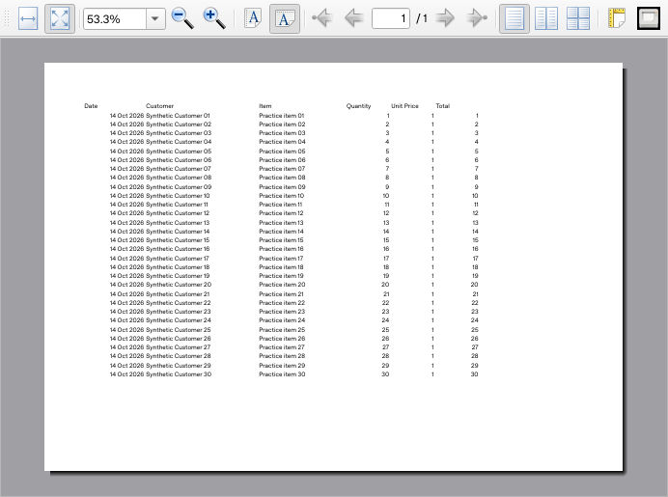Click the Date column header
This screenshot has width=668, height=497.
point(91,106)
